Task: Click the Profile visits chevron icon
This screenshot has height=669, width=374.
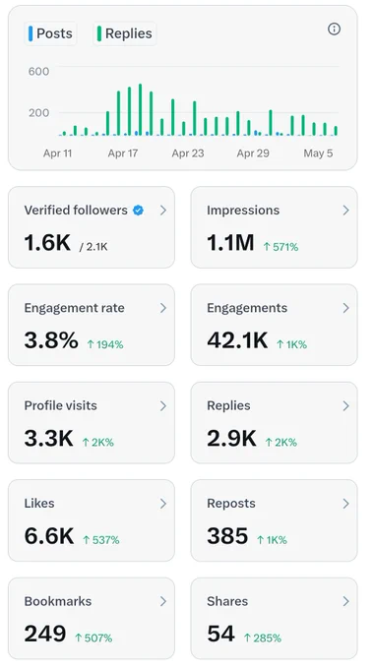Action: coord(163,405)
